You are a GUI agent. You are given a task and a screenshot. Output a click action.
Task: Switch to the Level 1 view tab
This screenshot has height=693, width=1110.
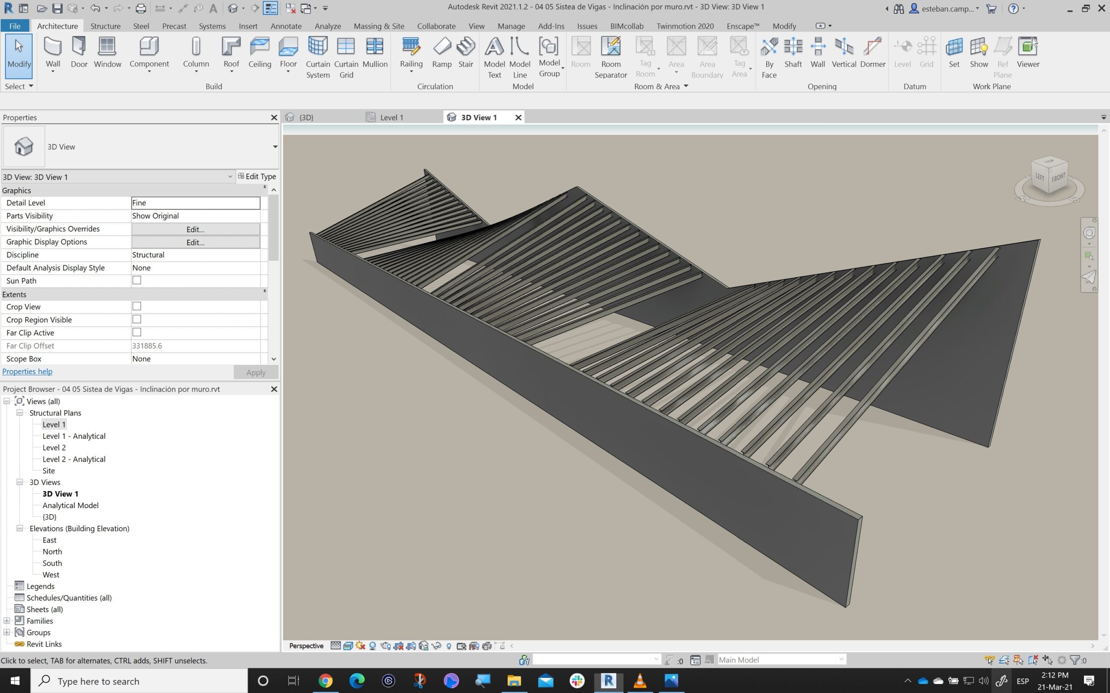391,117
